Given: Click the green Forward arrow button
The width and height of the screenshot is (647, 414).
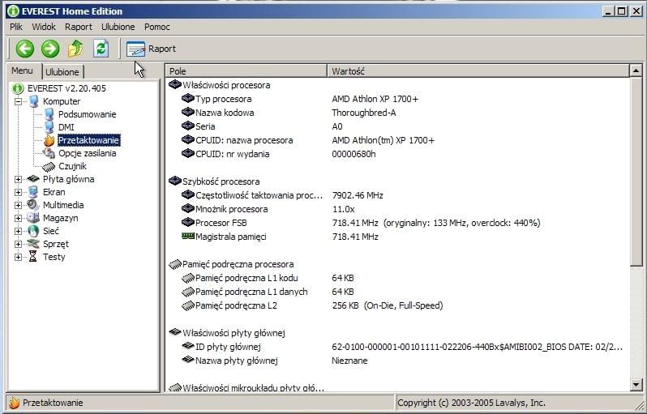Looking at the screenshot, I should click(x=50, y=49).
